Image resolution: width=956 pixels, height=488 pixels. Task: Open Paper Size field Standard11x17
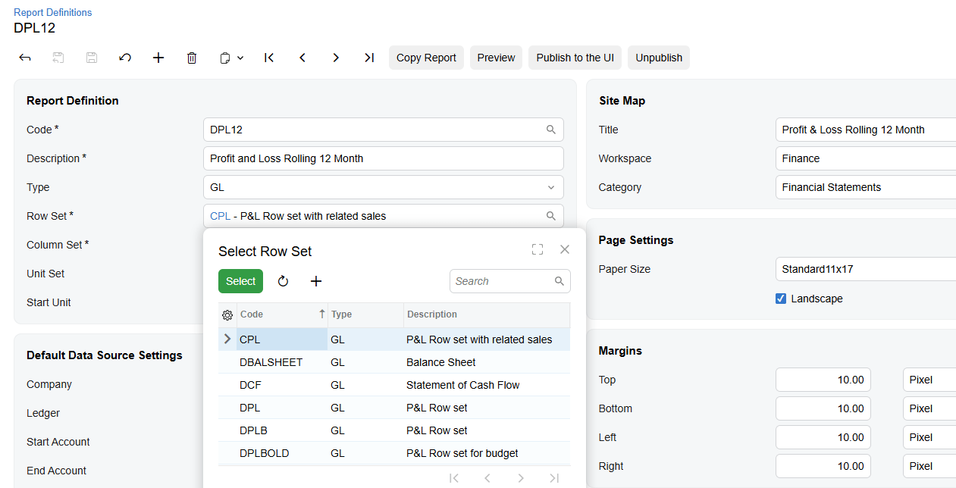point(866,269)
